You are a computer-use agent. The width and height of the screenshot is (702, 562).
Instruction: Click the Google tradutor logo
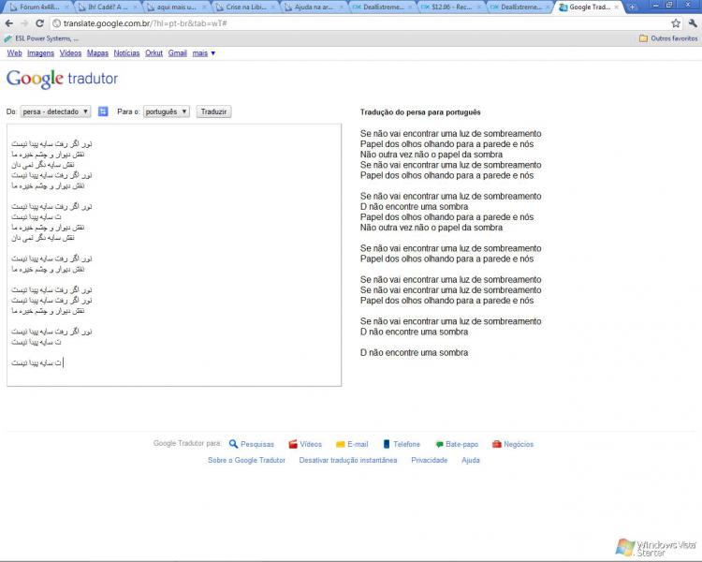[62, 79]
